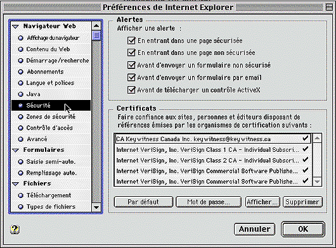Go to Langue et polices panel
The width and height of the screenshot is (336, 248).
tap(51, 83)
